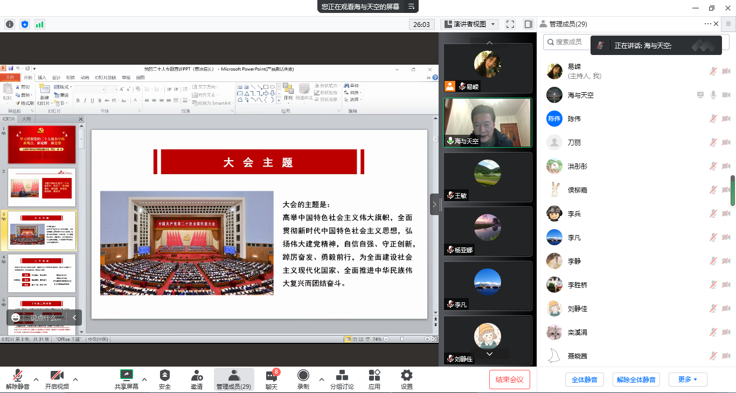Viewport: 736px width, 393px height.
Task: Click 陈伟 blue avatar in member list
Action: (554, 119)
